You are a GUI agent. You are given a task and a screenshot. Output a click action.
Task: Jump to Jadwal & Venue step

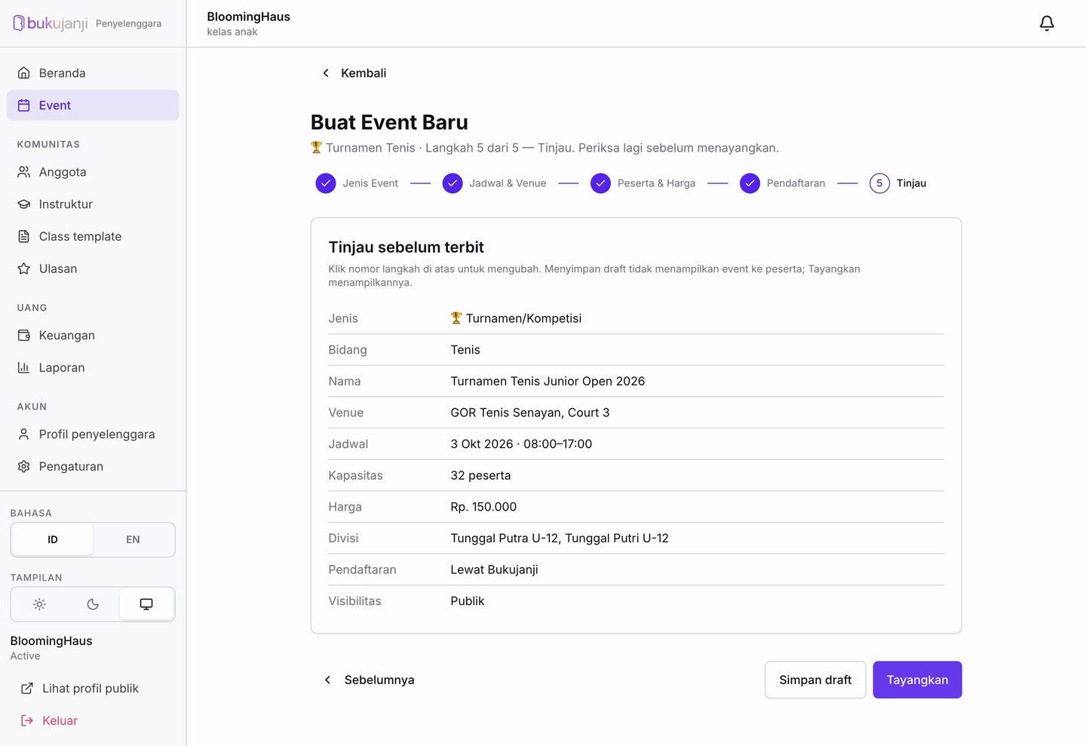(x=494, y=183)
